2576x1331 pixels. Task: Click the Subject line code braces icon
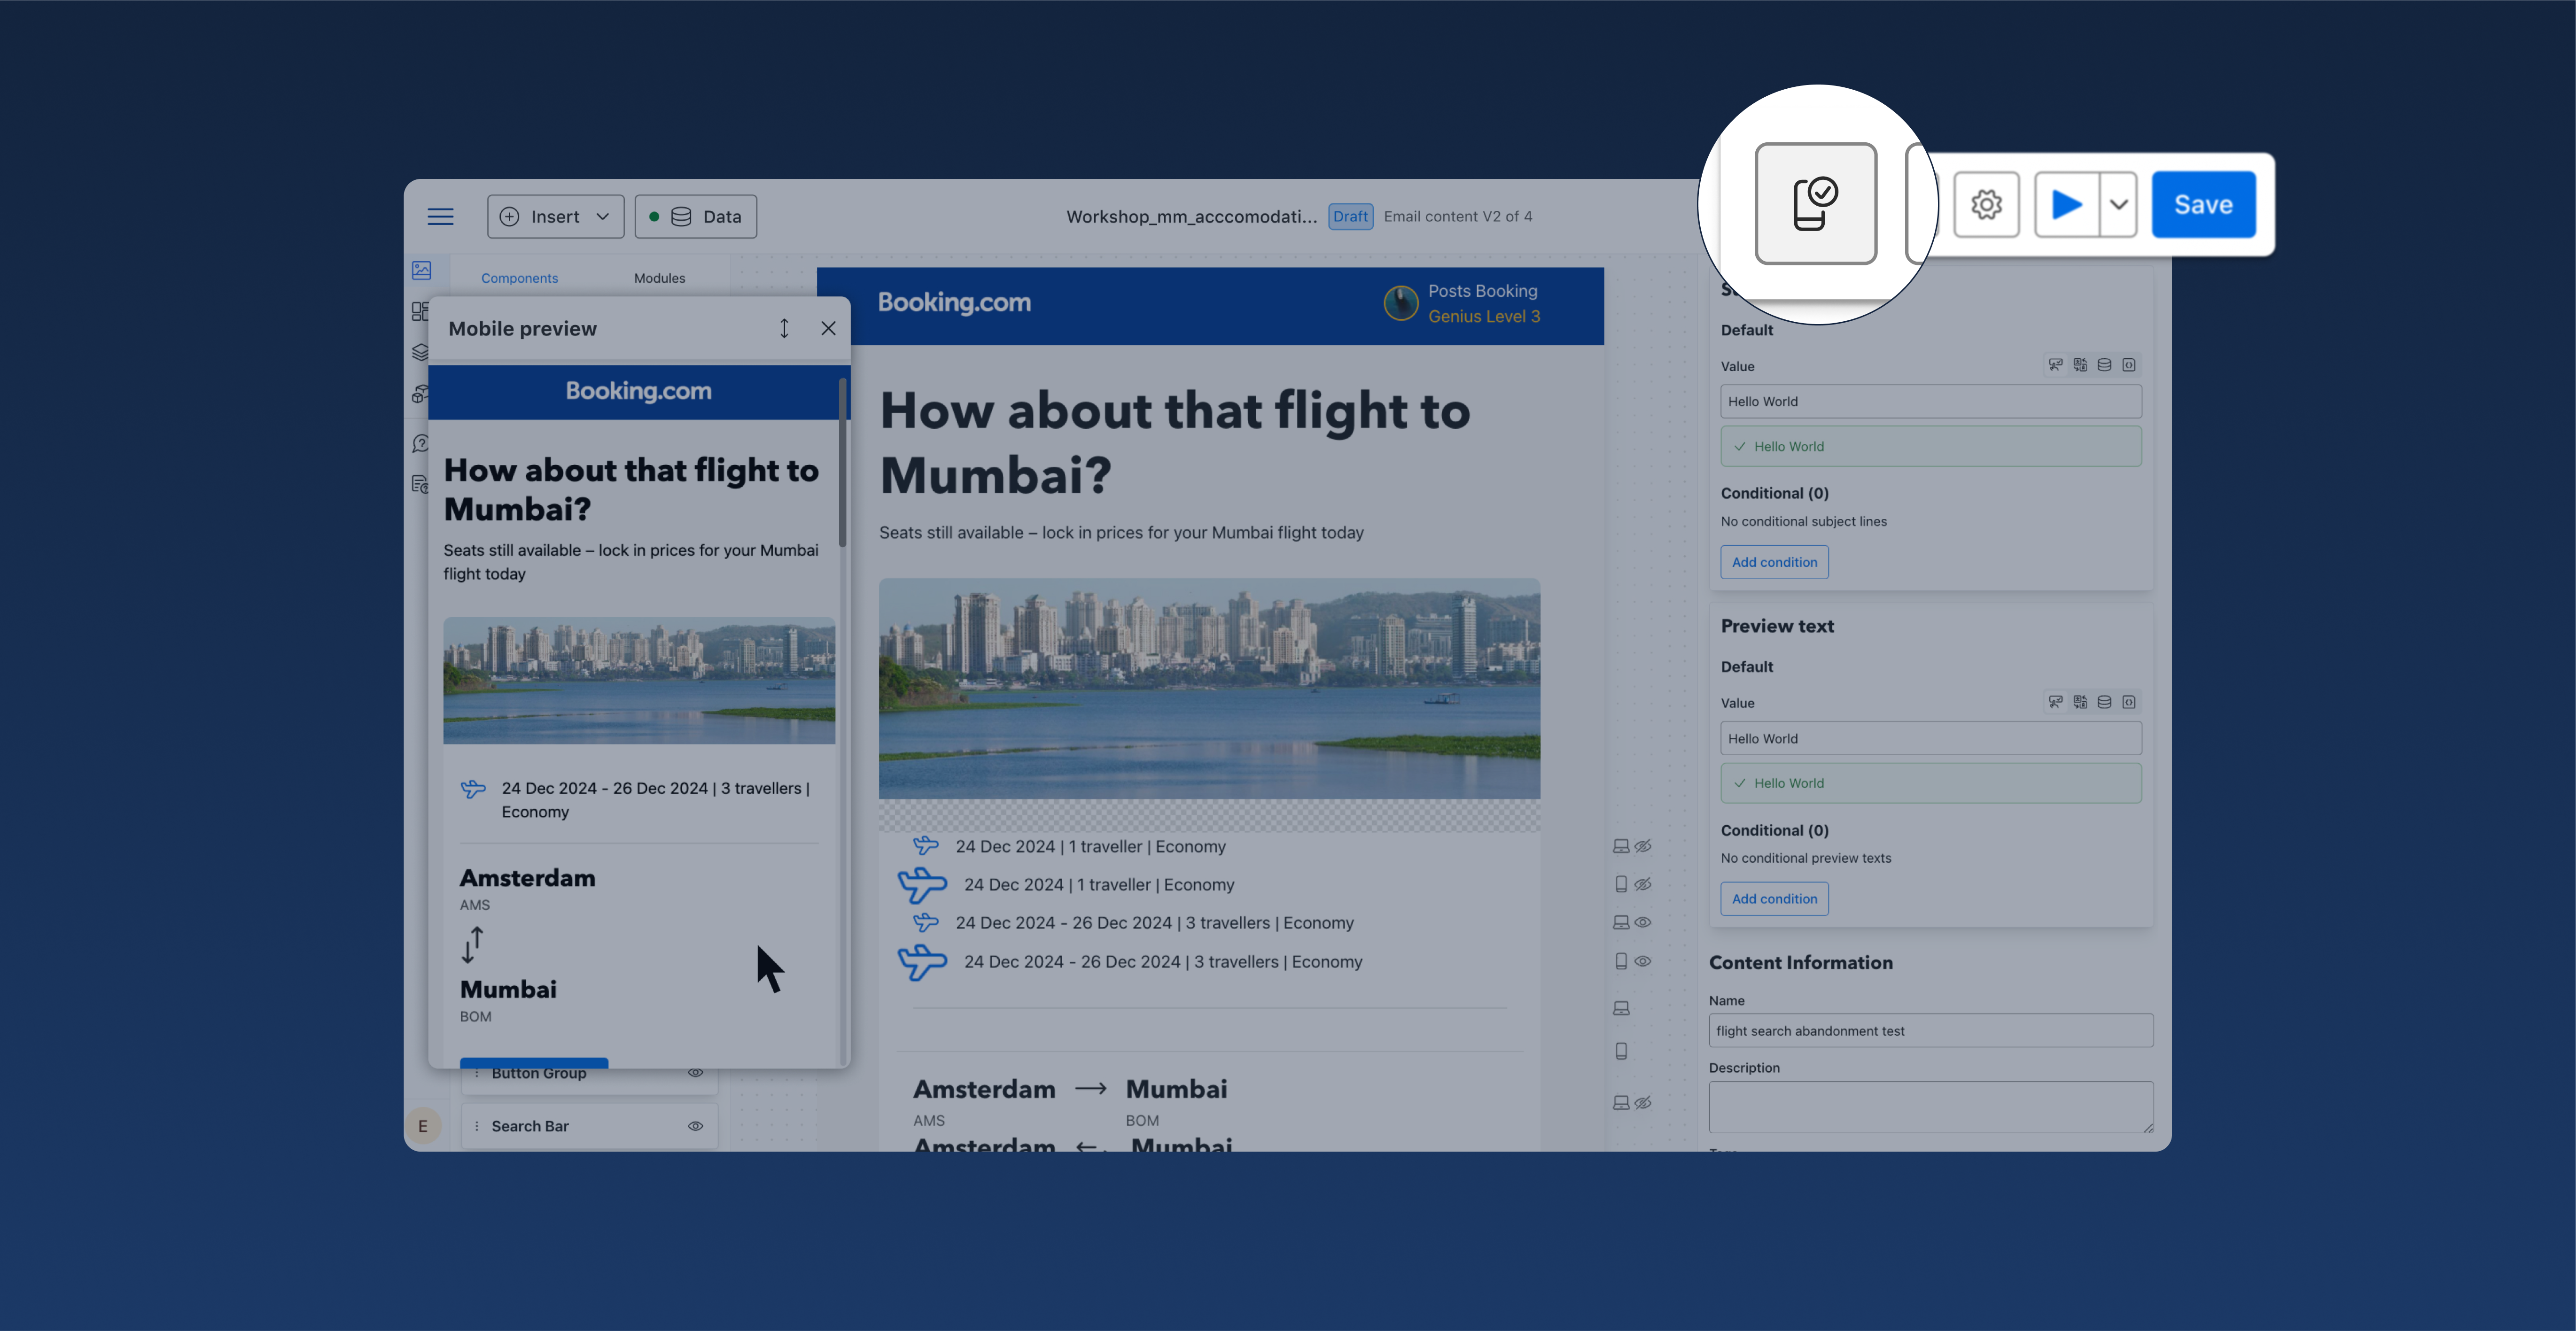coord(2129,365)
